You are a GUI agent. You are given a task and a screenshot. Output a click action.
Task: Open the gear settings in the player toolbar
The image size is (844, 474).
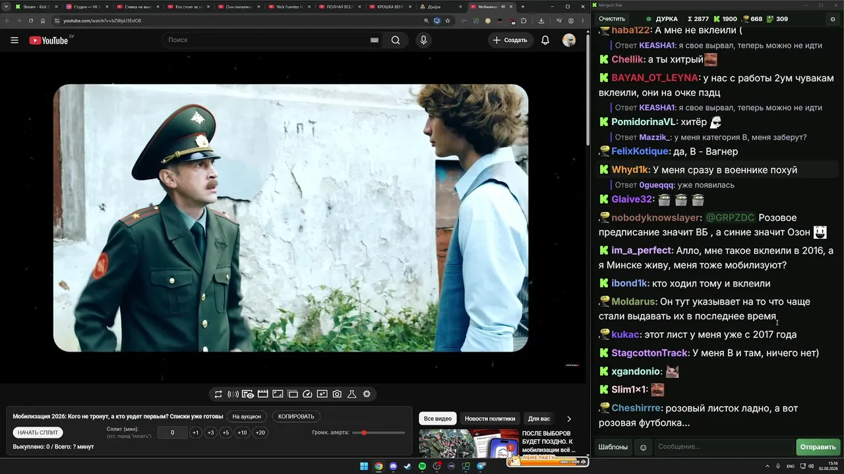click(x=367, y=394)
